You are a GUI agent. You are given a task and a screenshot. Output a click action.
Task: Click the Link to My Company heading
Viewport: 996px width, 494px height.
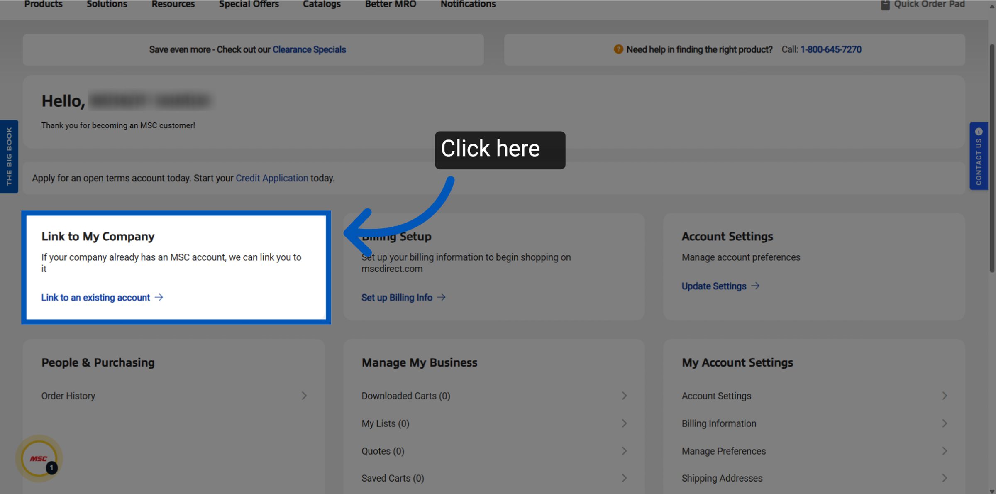click(98, 236)
